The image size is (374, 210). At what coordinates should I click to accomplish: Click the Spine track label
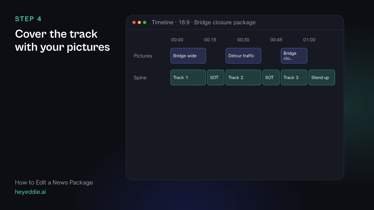140,78
